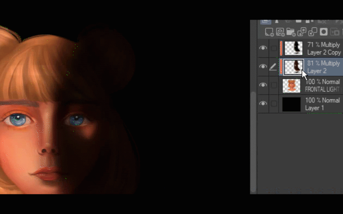Click the FRONTAL LIGHT layer thumbnail
Viewport: 343px width, 214px height.
click(x=292, y=86)
